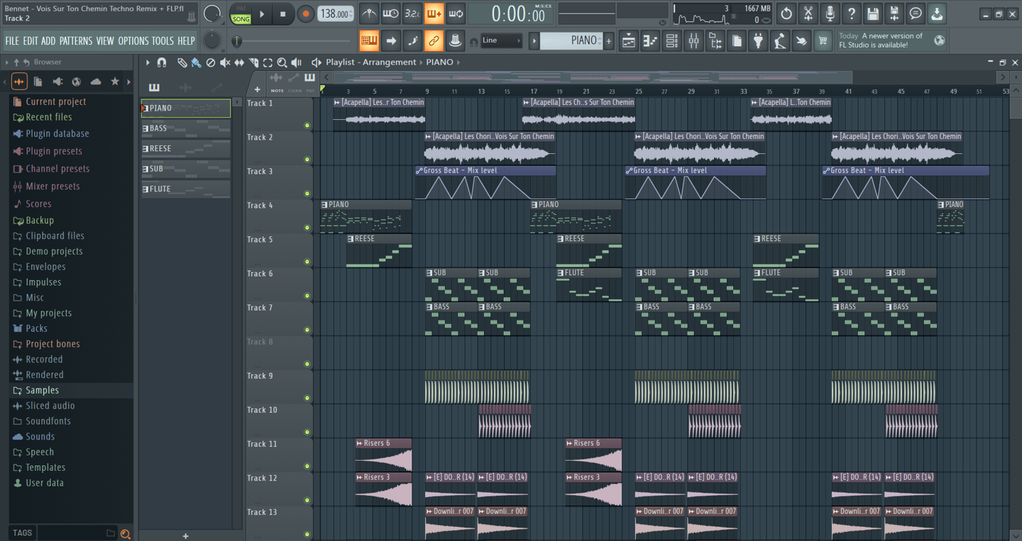This screenshot has width=1022, height=541.
Task: Toggle the recording countdown icon
Action: [412, 13]
